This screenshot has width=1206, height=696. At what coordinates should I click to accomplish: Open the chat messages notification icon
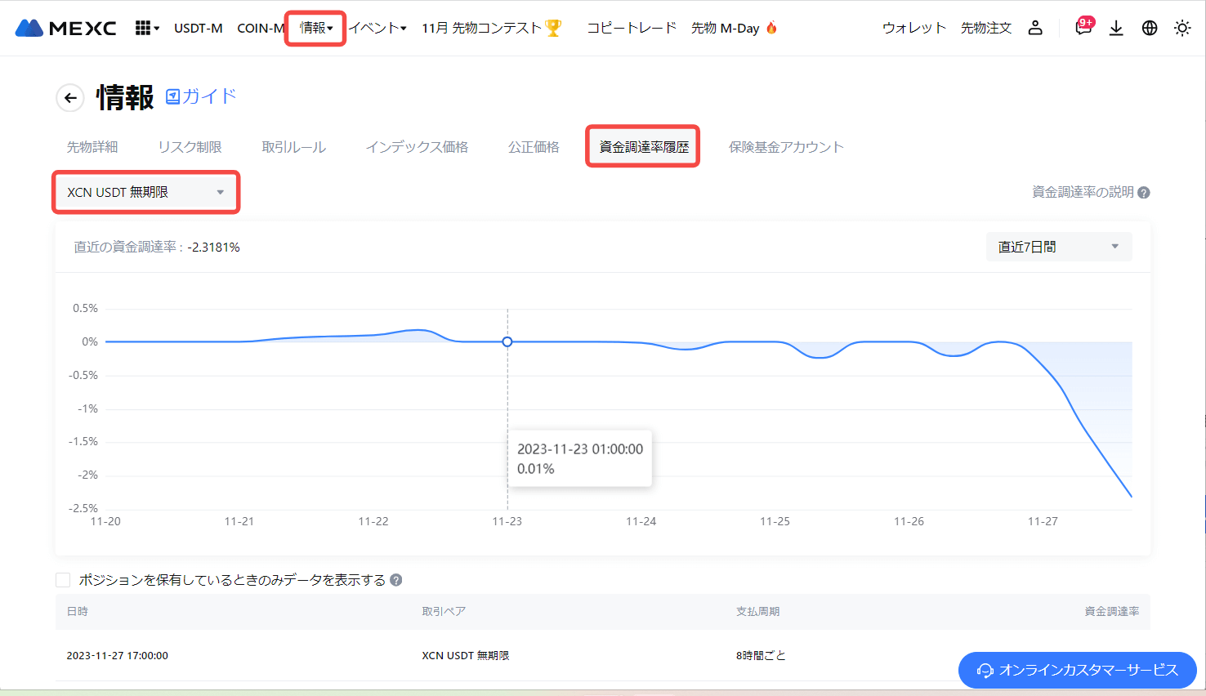pos(1083,28)
